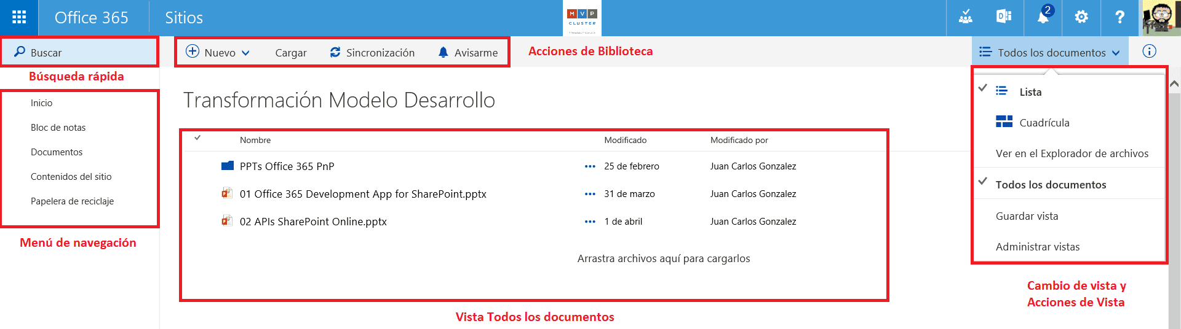Expand the Nuevo dropdown chevron
The width and height of the screenshot is (1181, 329).
245,53
